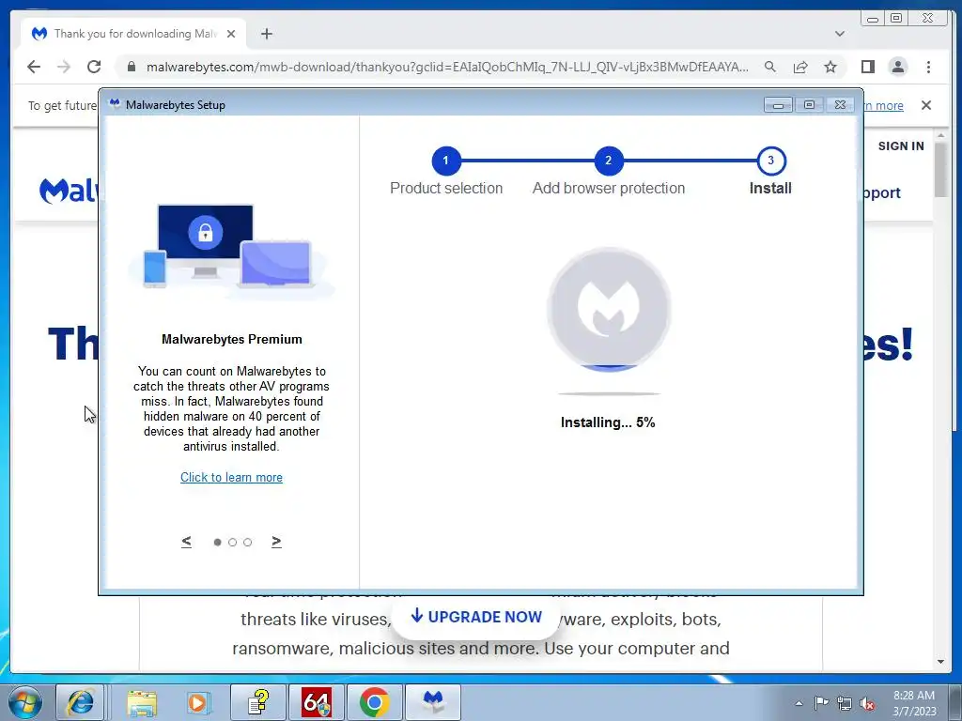This screenshot has height=721, width=962.
Task: Maximize the Malwarebytes Setup window
Action: click(x=809, y=105)
